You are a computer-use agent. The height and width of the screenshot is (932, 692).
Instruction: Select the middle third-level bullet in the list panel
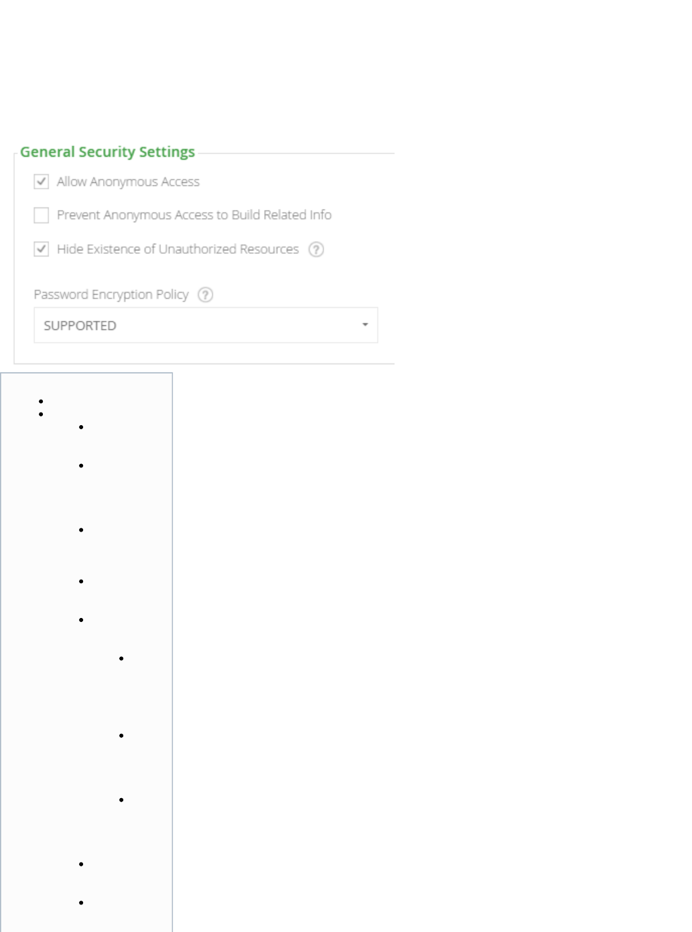[121, 736]
